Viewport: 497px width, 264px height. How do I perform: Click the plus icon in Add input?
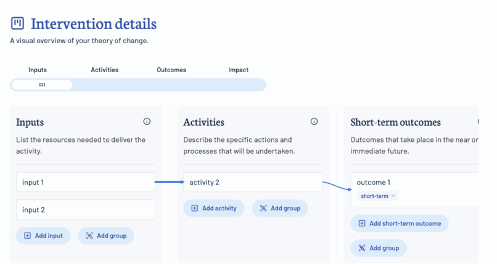[28, 236]
